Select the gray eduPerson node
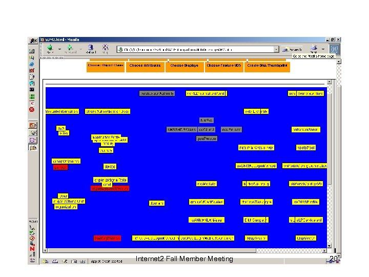 (x=231, y=130)
